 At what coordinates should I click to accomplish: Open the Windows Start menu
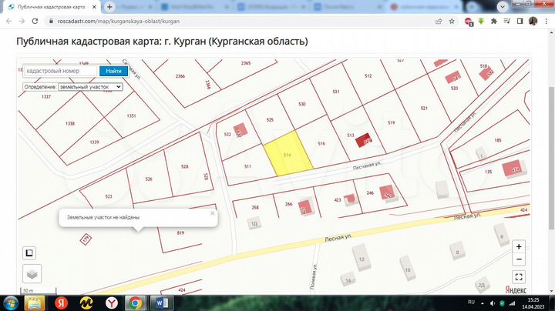[x=10, y=303]
